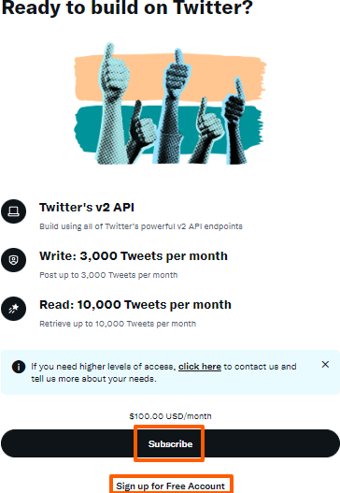Click 'Post up to 3,000 Tweets' description
The width and height of the screenshot is (340, 493).
point(108,275)
